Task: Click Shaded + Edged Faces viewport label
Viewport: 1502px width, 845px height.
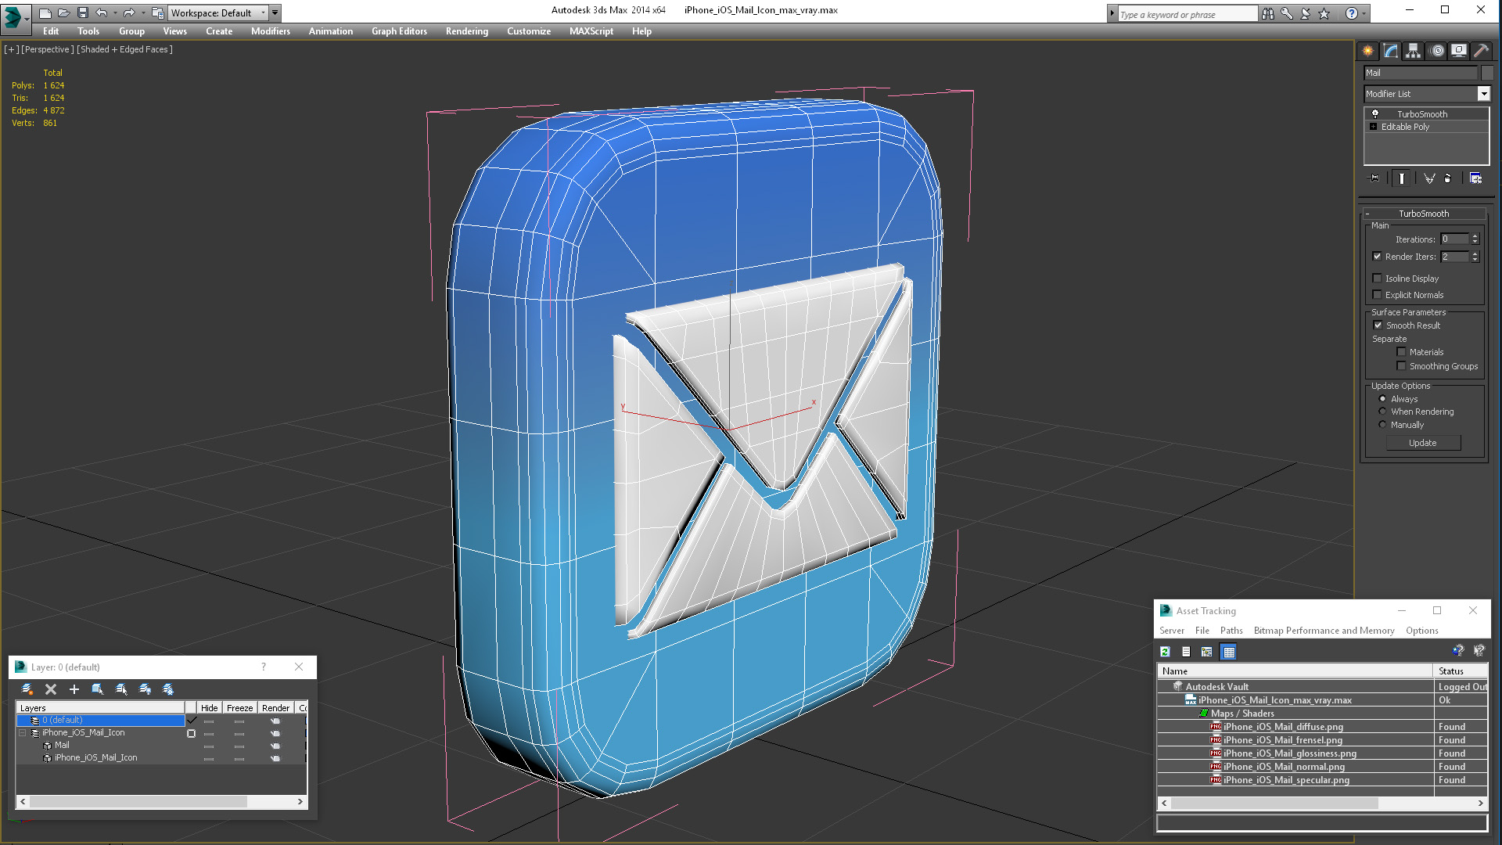Action: (125, 49)
